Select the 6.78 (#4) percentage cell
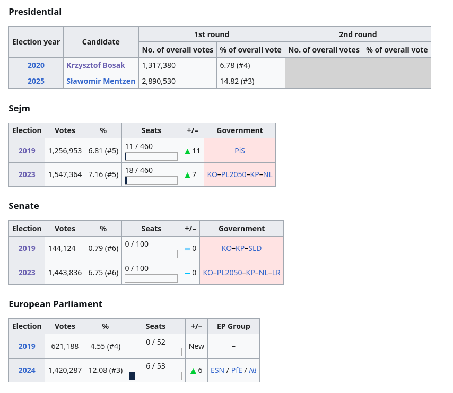The height and width of the screenshot is (393, 453). coord(251,65)
